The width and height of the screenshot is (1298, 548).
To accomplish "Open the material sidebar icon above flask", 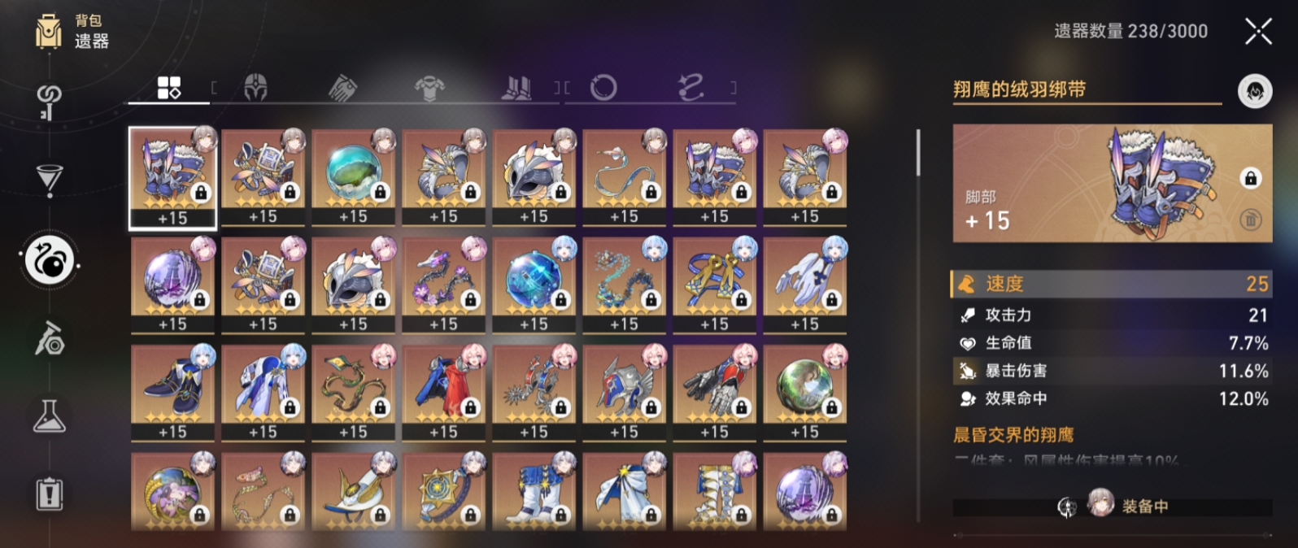I will [x=49, y=337].
